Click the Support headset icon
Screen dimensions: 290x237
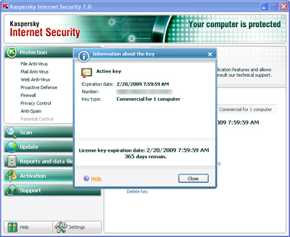pyautogui.click(x=12, y=191)
